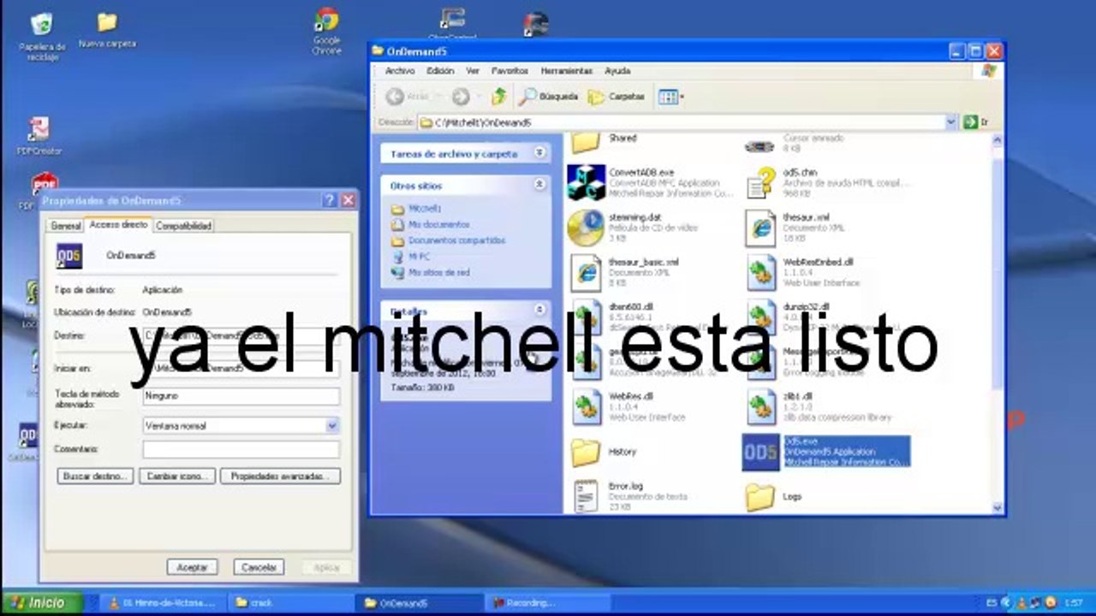Click the Atrás back arrow in Explorer

click(x=408, y=97)
